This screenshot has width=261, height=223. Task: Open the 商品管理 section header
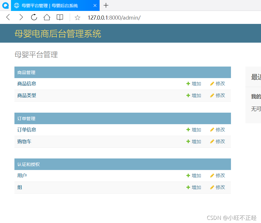pyautogui.click(x=26, y=72)
